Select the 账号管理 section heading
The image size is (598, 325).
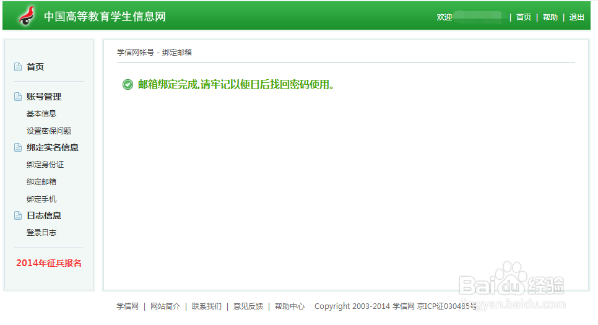click(44, 97)
